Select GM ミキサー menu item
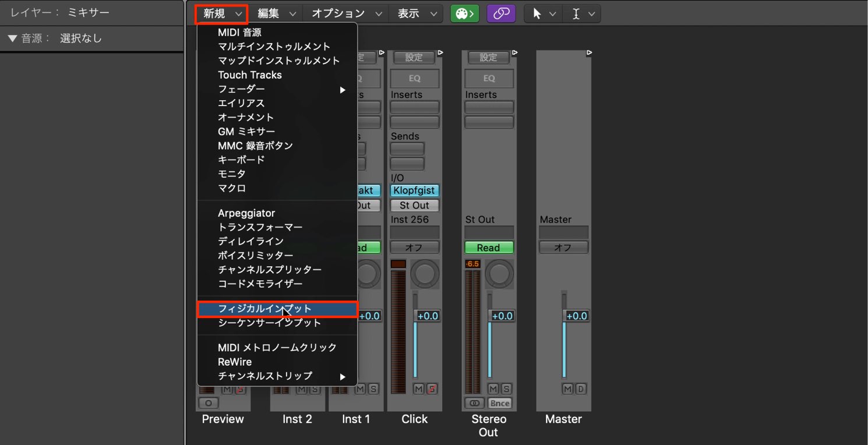The height and width of the screenshot is (445, 868). (277, 132)
